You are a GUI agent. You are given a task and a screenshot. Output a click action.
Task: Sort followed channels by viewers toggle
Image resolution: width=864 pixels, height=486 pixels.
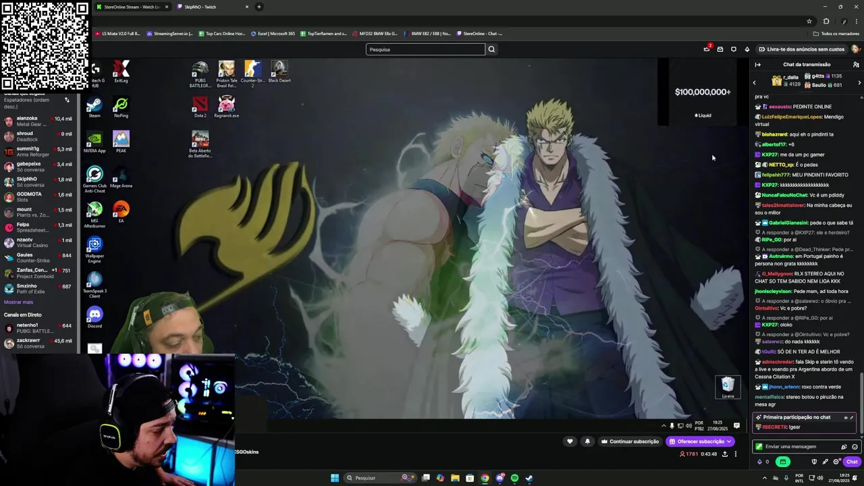tap(67, 100)
